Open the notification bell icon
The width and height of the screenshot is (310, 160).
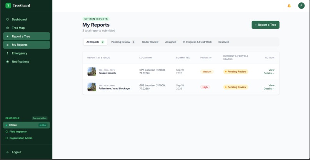coord(289,6)
